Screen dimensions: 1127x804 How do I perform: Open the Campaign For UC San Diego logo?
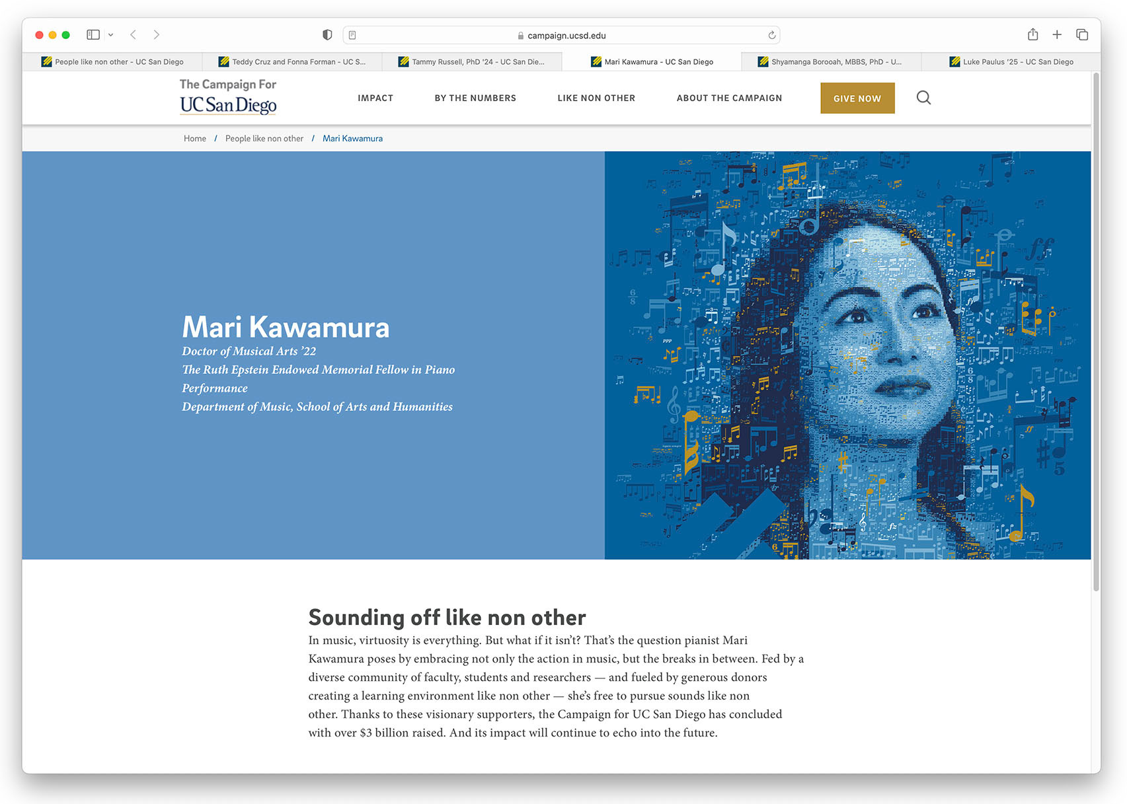[x=228, y=96]
